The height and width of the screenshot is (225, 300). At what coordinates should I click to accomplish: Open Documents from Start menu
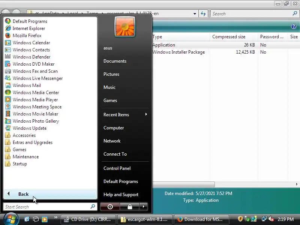[115, 61]
